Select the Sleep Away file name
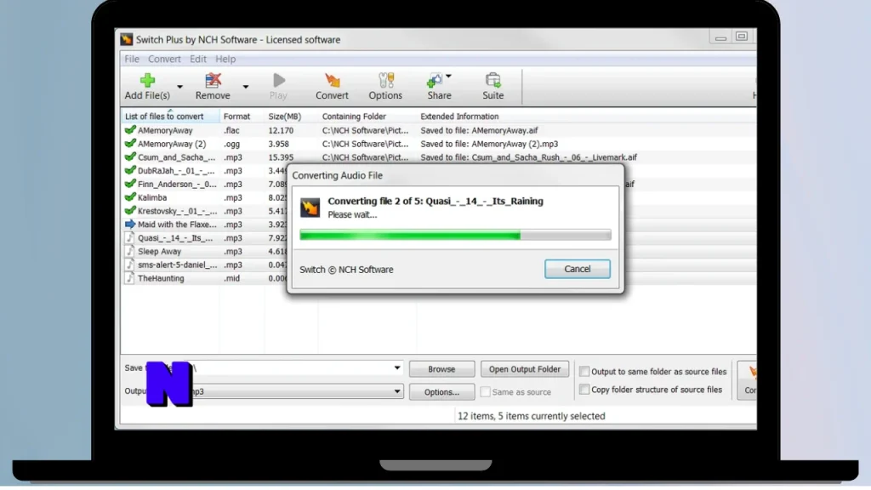Screen dimensions: 871x490 coord(159,252)
